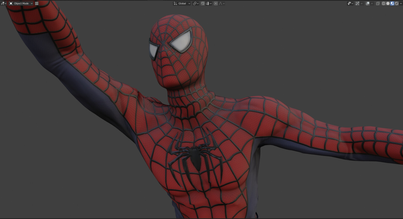
Task: Open the editor type selector
Action: coord(4,4)
